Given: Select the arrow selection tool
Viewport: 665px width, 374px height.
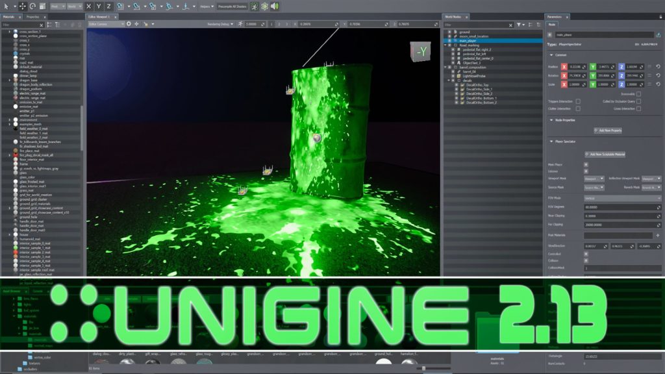Looking at the screenshot, I should [6, 6].
